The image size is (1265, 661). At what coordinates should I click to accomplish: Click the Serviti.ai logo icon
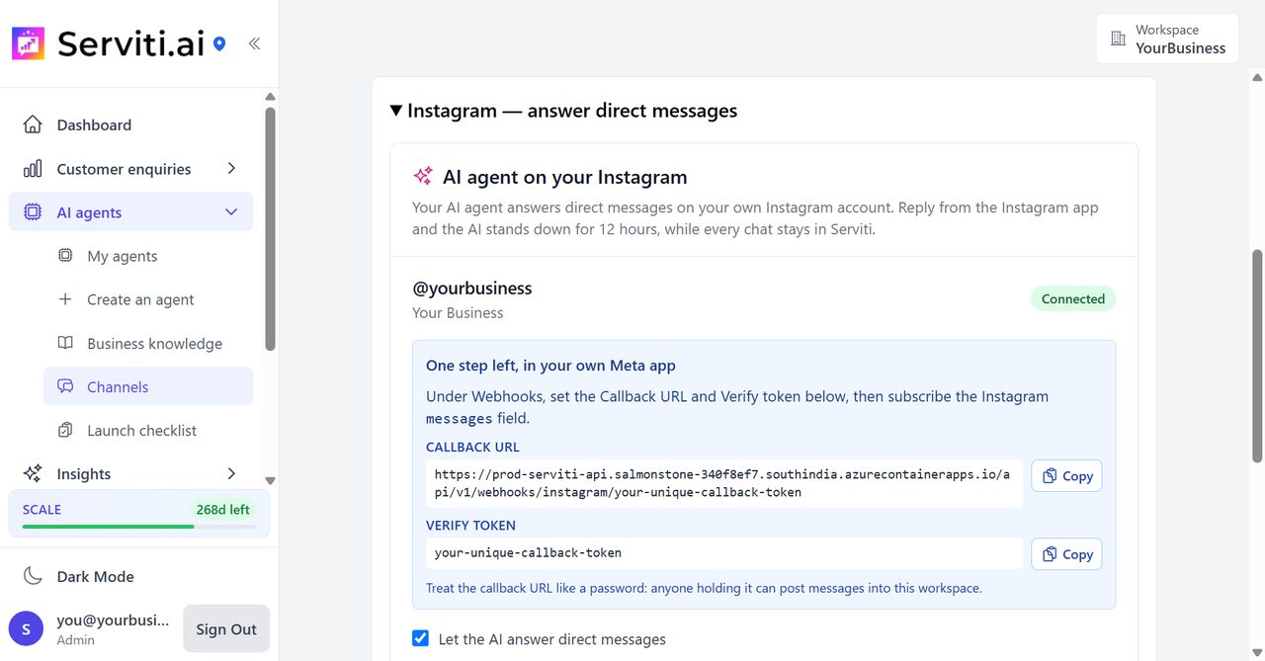pyautogui.click(x=28, y=43)
